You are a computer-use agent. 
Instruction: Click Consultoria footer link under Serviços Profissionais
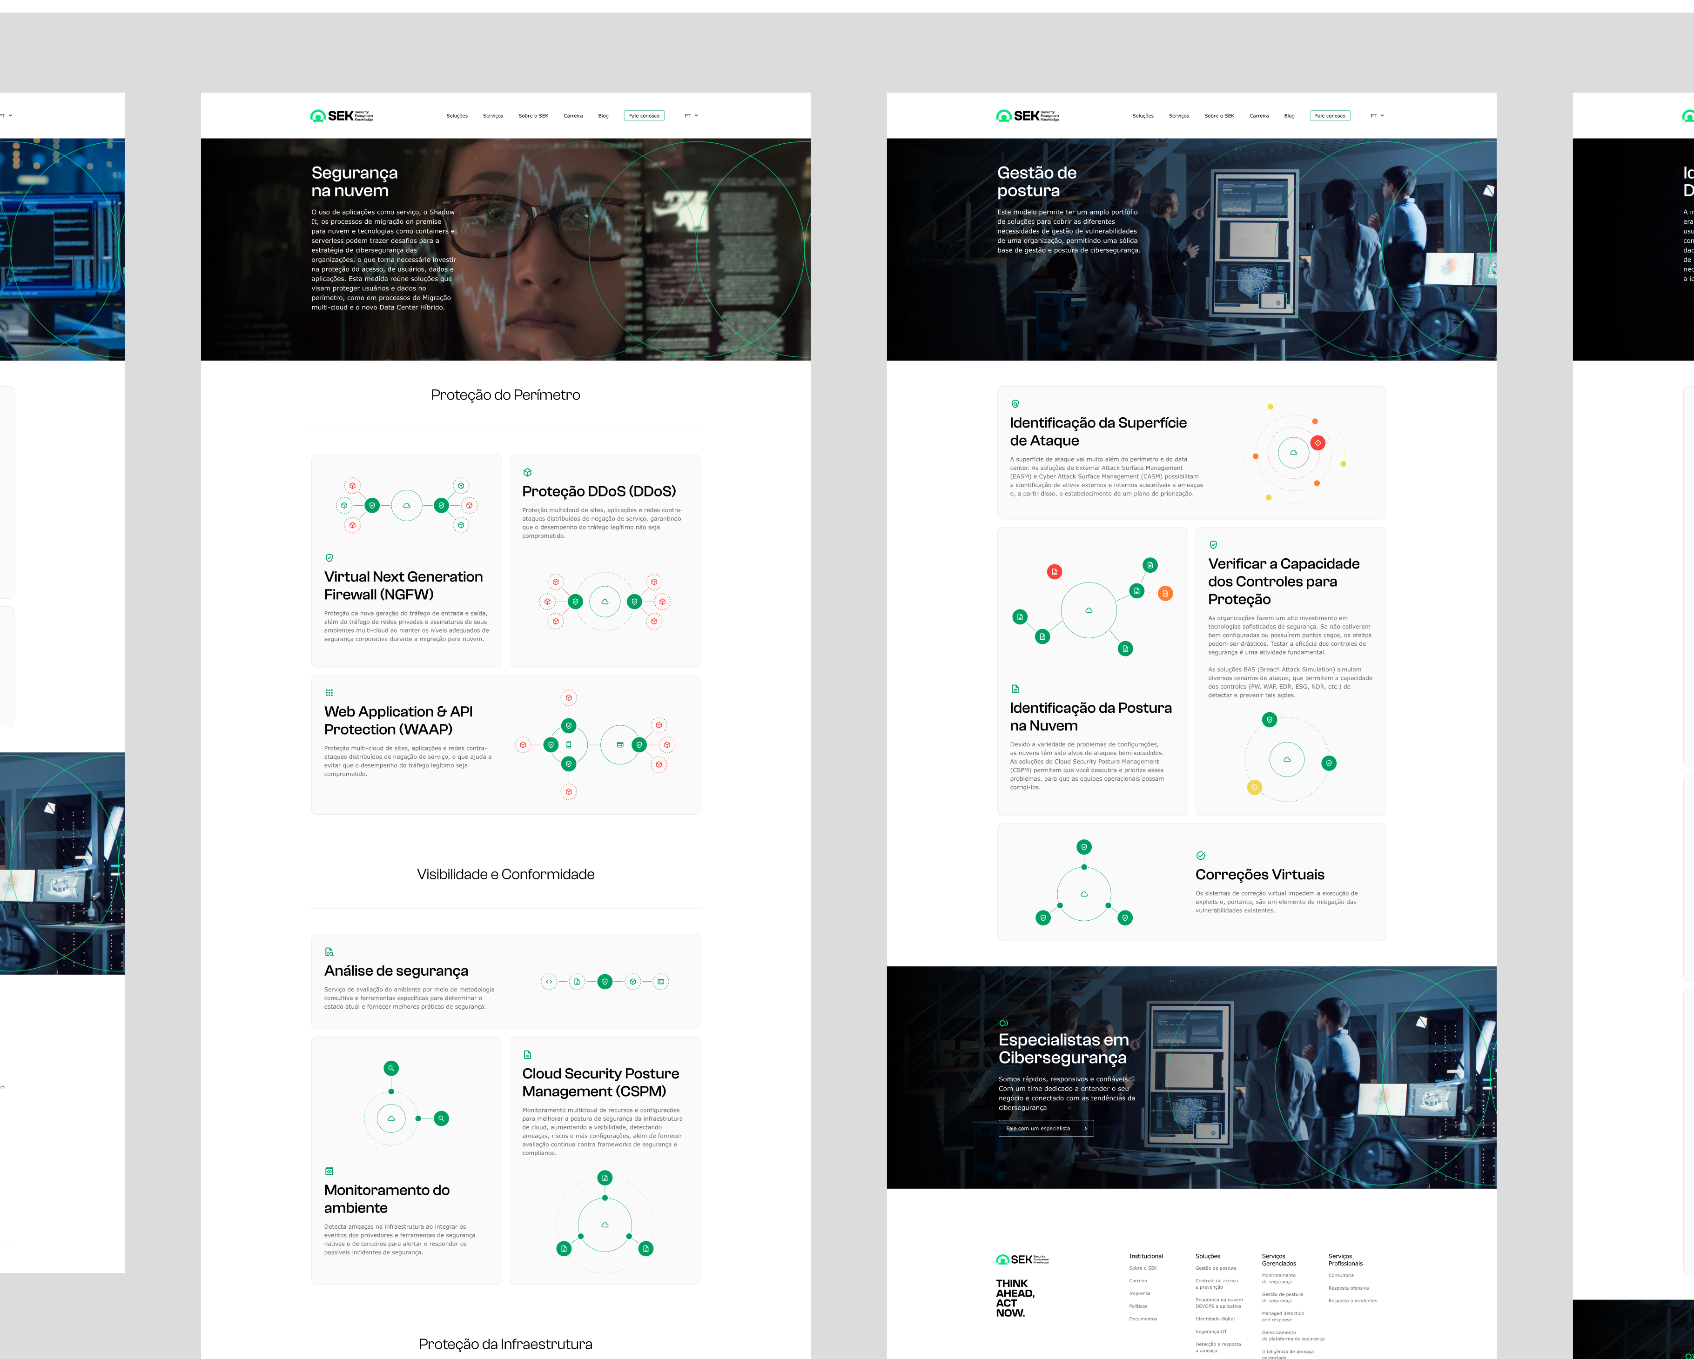click(1340, 1275)
